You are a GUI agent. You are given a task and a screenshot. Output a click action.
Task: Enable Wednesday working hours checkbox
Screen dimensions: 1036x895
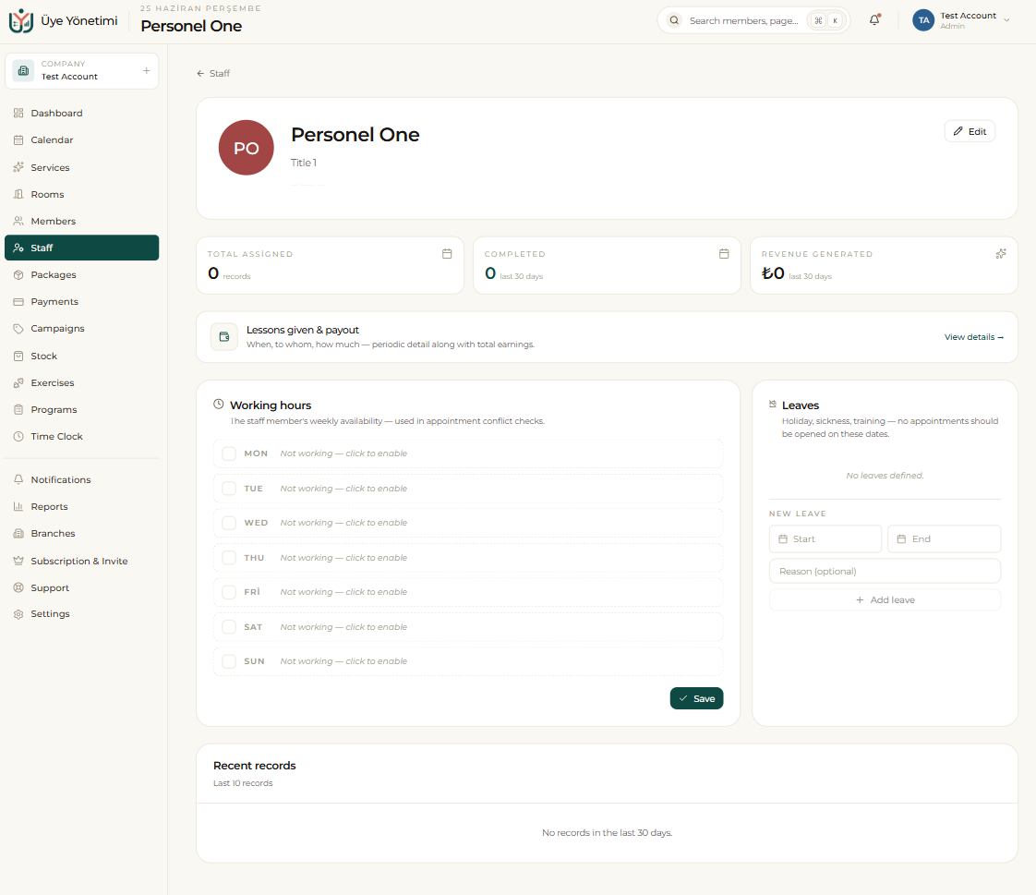pyautogui.click(x=229, y=523)
